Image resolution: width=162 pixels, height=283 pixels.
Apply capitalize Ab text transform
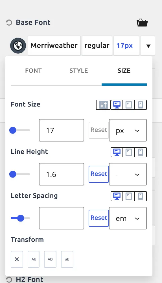coord(34,259)
